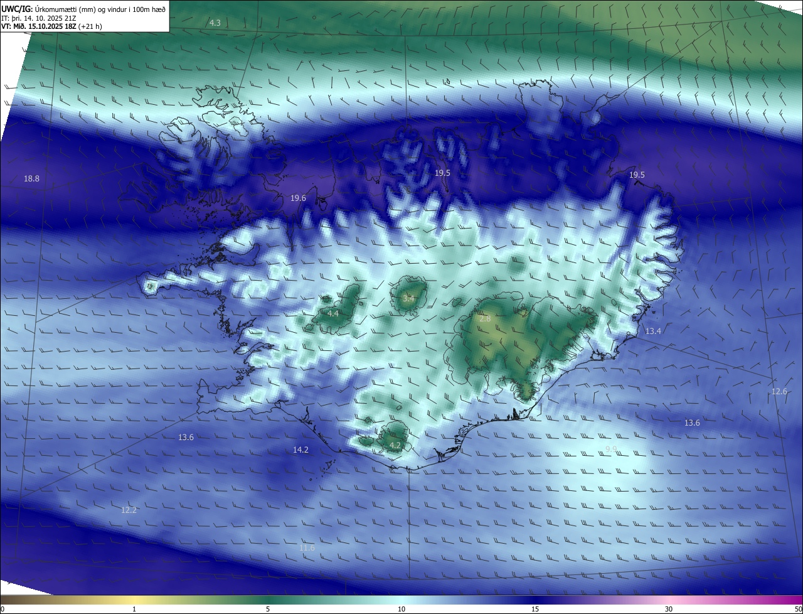803x614 pixels.
Task: Click the 11.6 value label
Action: tap(307, 548)
